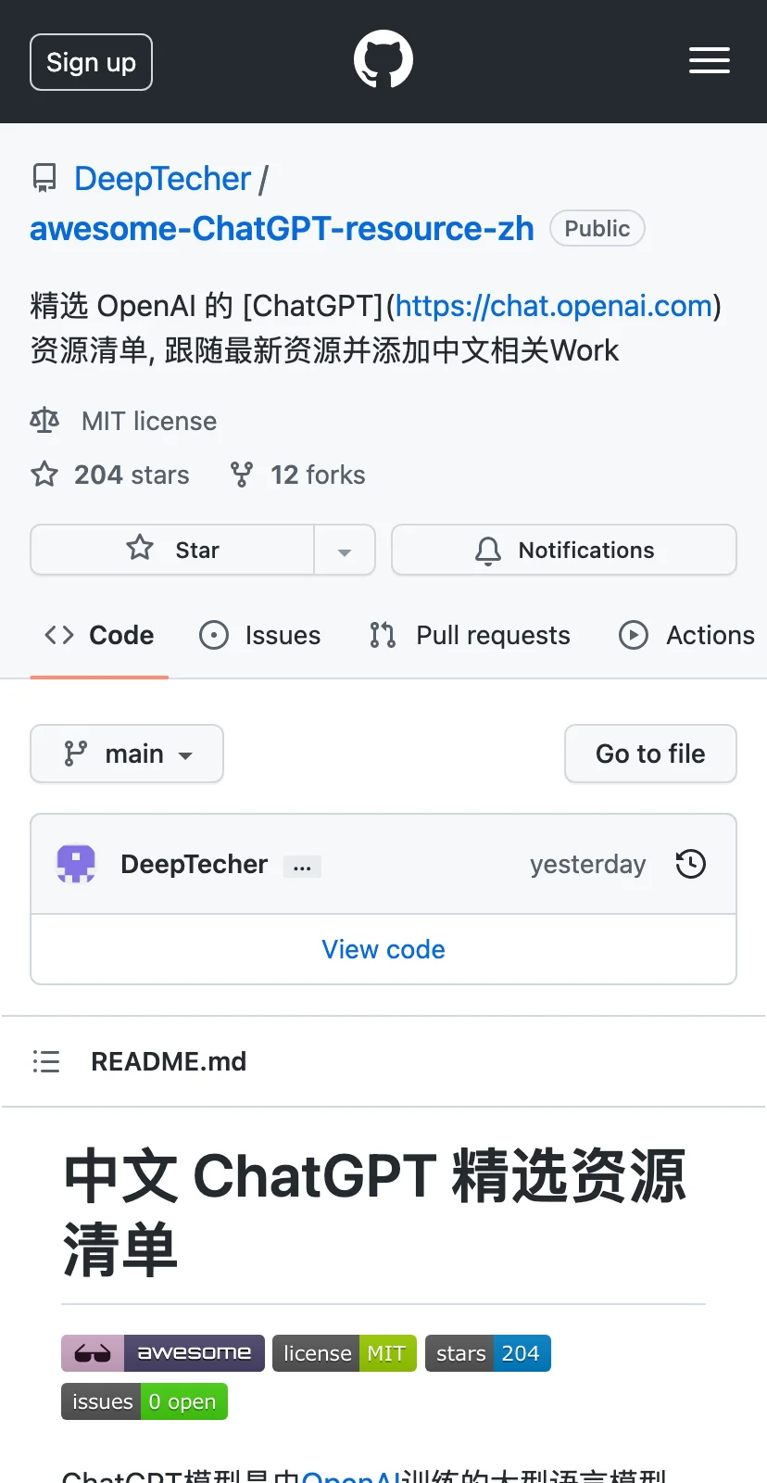The width and height of the screenshot is (767, 1483).
Task: Click the Notifications button
Action: [x=564, y=550]
